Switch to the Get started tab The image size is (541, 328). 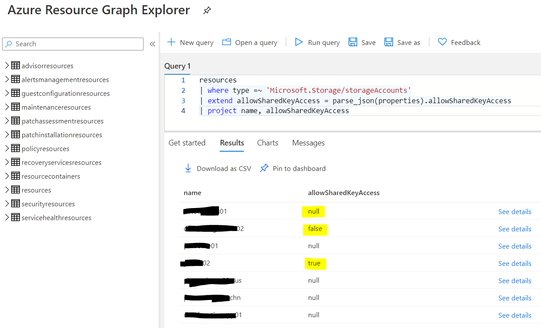[x=187, y=143]
